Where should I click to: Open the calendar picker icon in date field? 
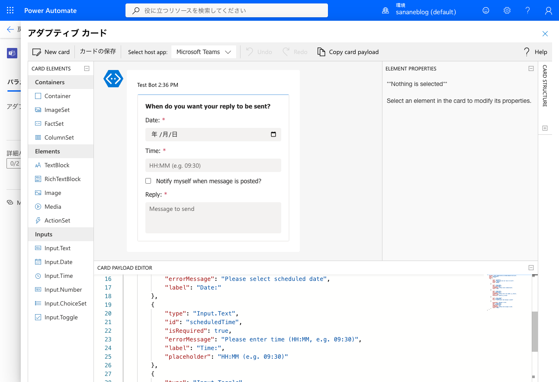point(273,134)
